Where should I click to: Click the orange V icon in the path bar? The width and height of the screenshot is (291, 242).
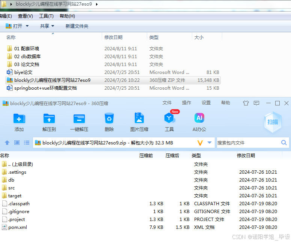point(200,143)
